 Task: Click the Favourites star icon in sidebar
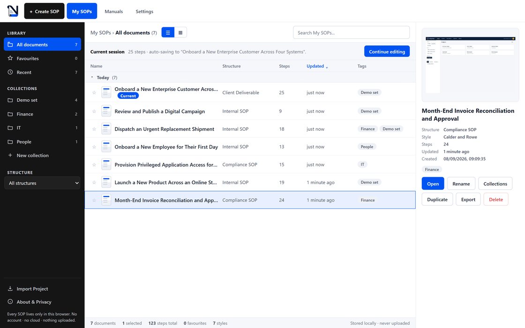pyautogui.click(x=10, y=58)
